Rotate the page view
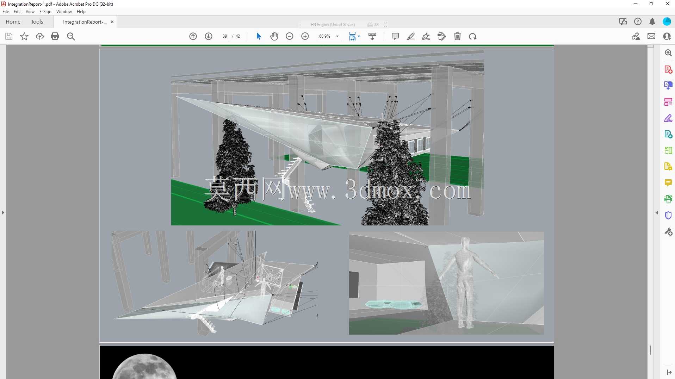Image resolution: width=675 pixels, height=379 pixels. (x=473, y=36)
